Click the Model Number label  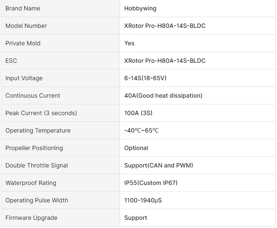coord(26,26)
